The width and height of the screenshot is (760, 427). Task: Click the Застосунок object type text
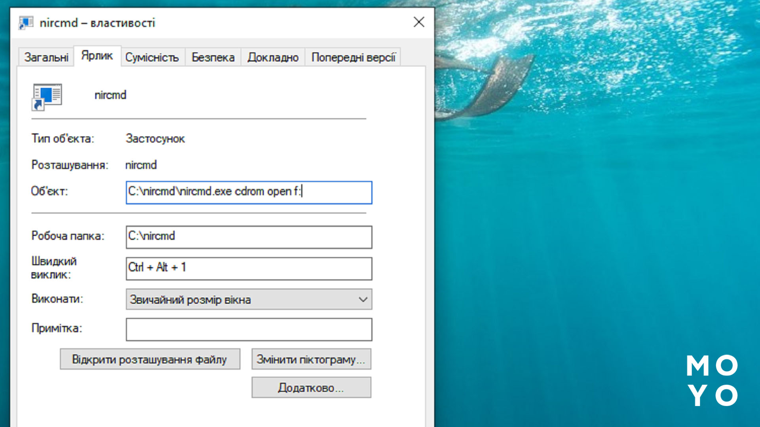pos(155,139)
